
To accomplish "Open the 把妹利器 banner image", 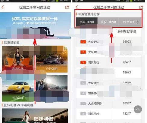I will point(35,116).
